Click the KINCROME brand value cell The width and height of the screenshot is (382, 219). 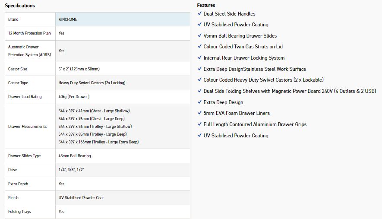point(68,19)
